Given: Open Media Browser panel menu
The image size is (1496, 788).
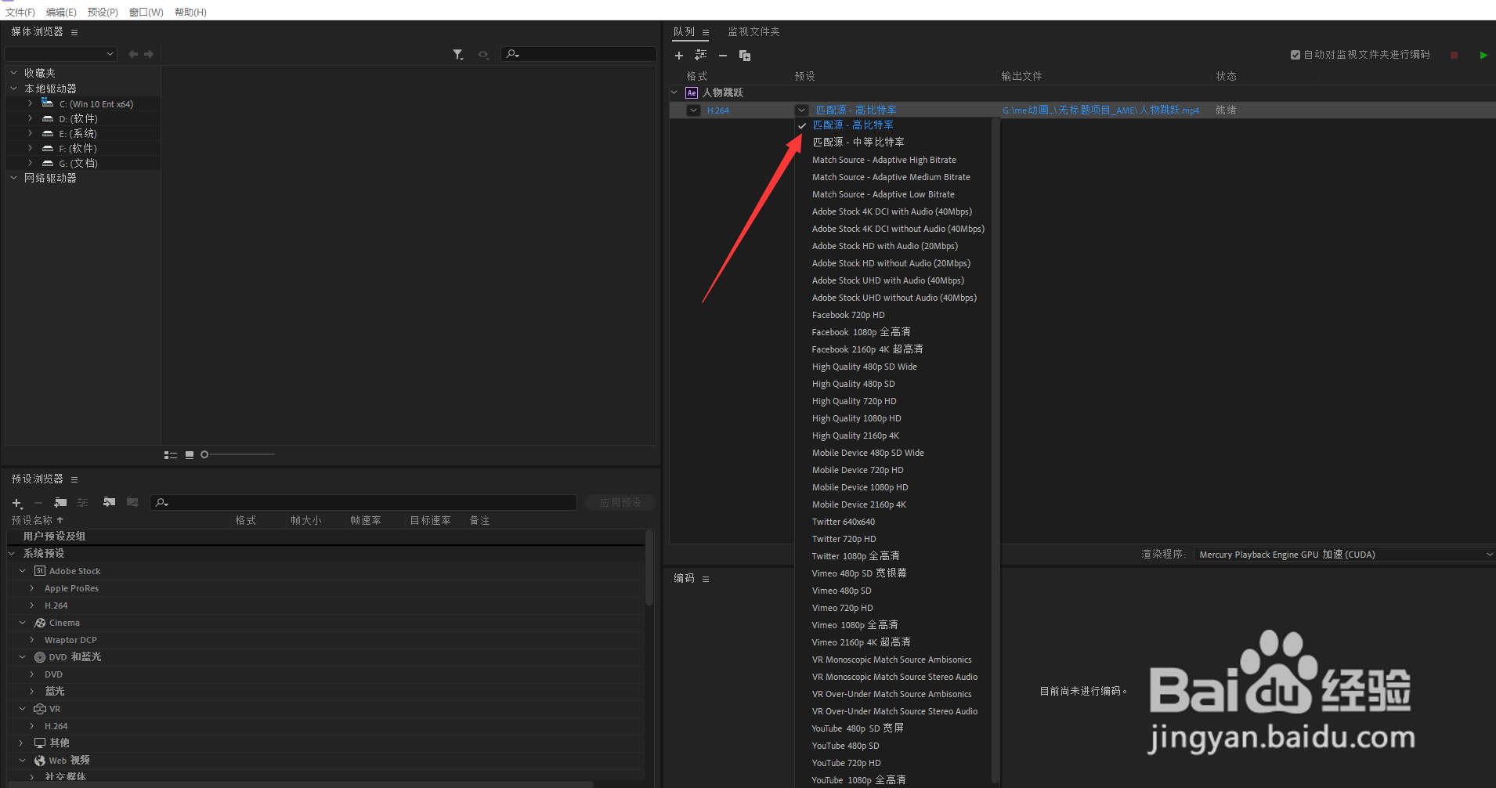Looking at the screenshot, I should click(74, 33).
